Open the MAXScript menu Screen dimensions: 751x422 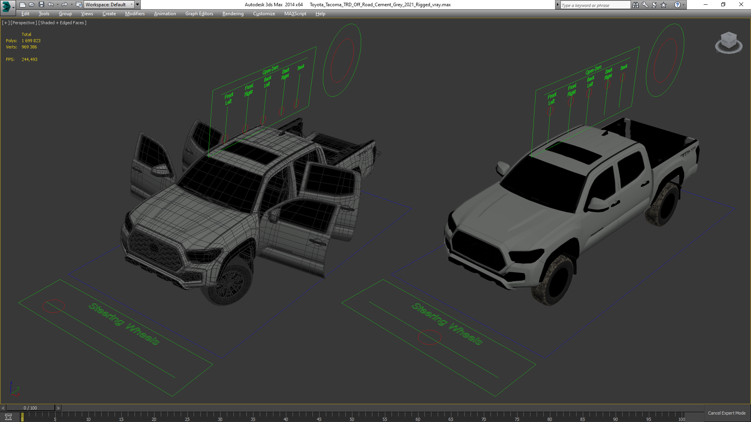(x=295, y=14)
